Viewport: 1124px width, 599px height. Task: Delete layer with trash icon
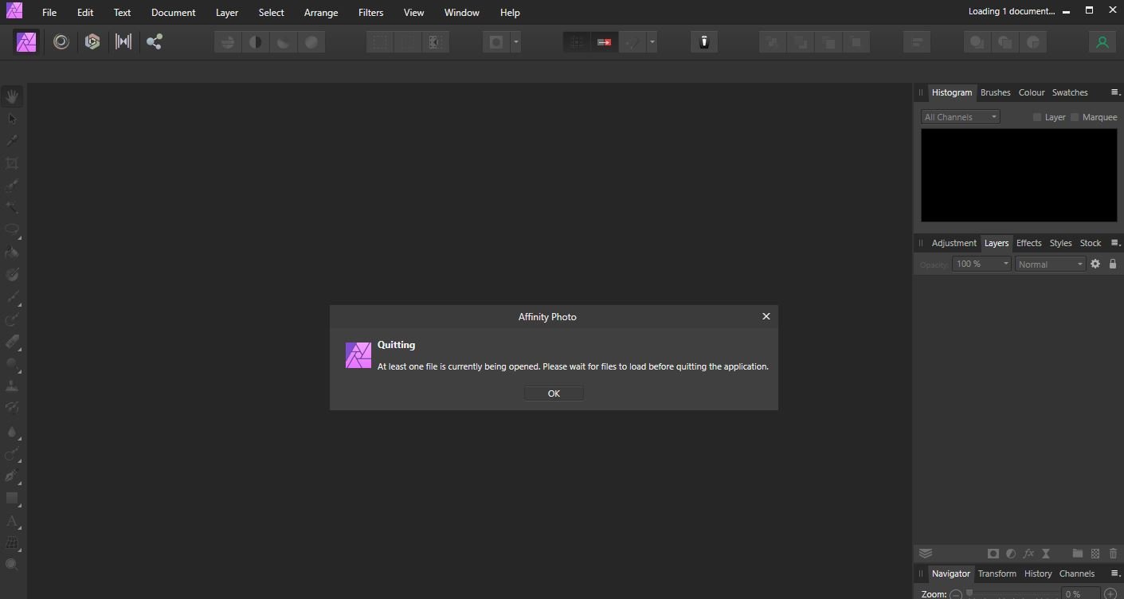1113,554
